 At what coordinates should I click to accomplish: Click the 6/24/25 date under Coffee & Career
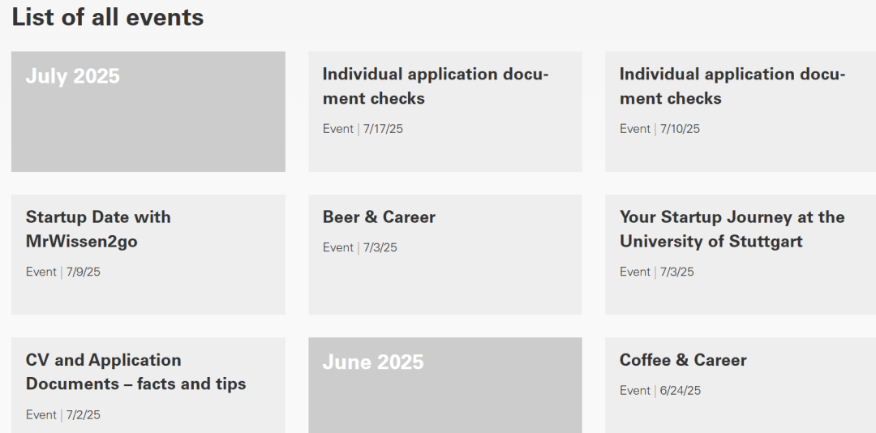[x=681, y=391]
